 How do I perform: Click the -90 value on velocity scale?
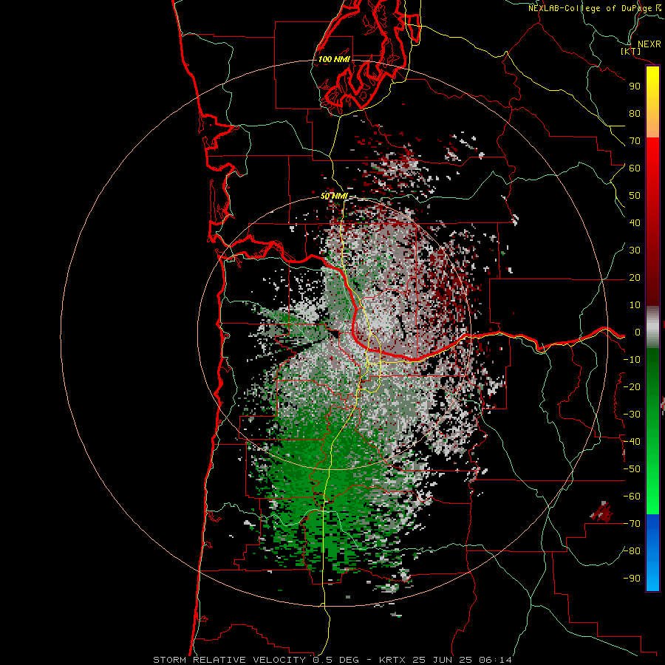pos(632,579)
